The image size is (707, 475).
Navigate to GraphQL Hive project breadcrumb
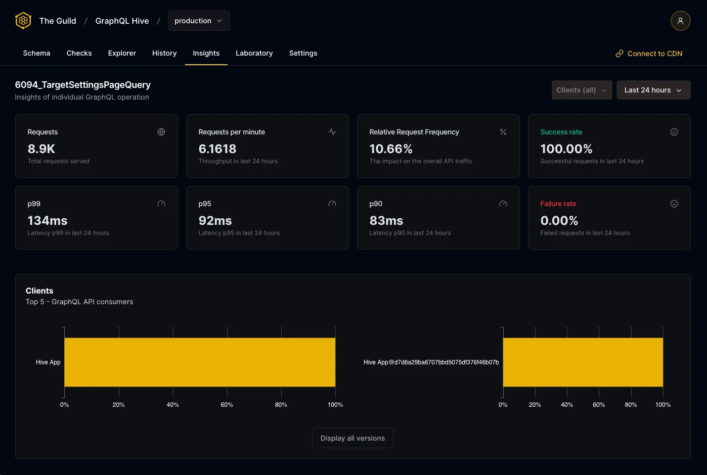(122, 21)
